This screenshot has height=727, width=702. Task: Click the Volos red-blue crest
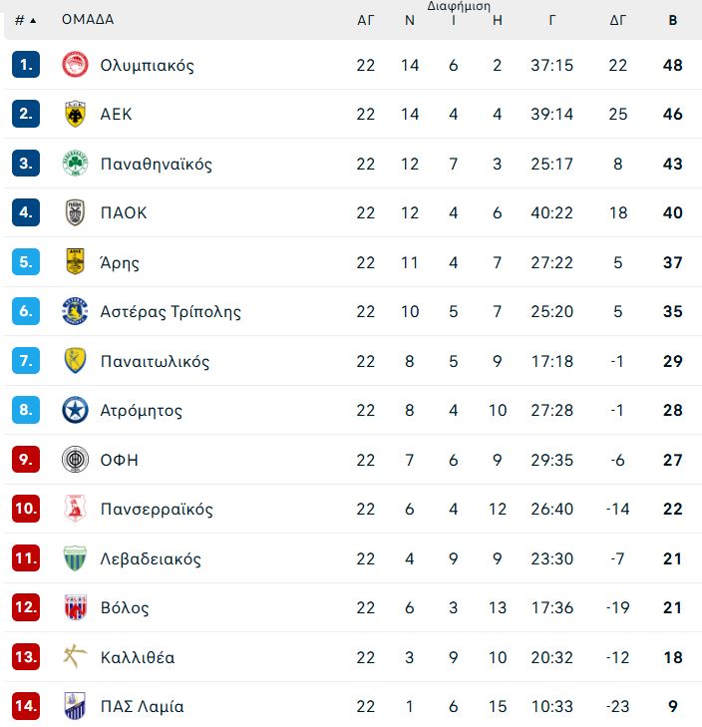75,607
